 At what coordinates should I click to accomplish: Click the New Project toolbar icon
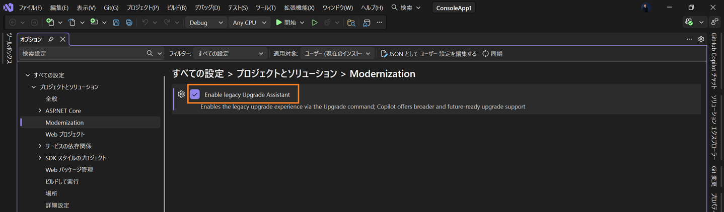coord(50,23)
